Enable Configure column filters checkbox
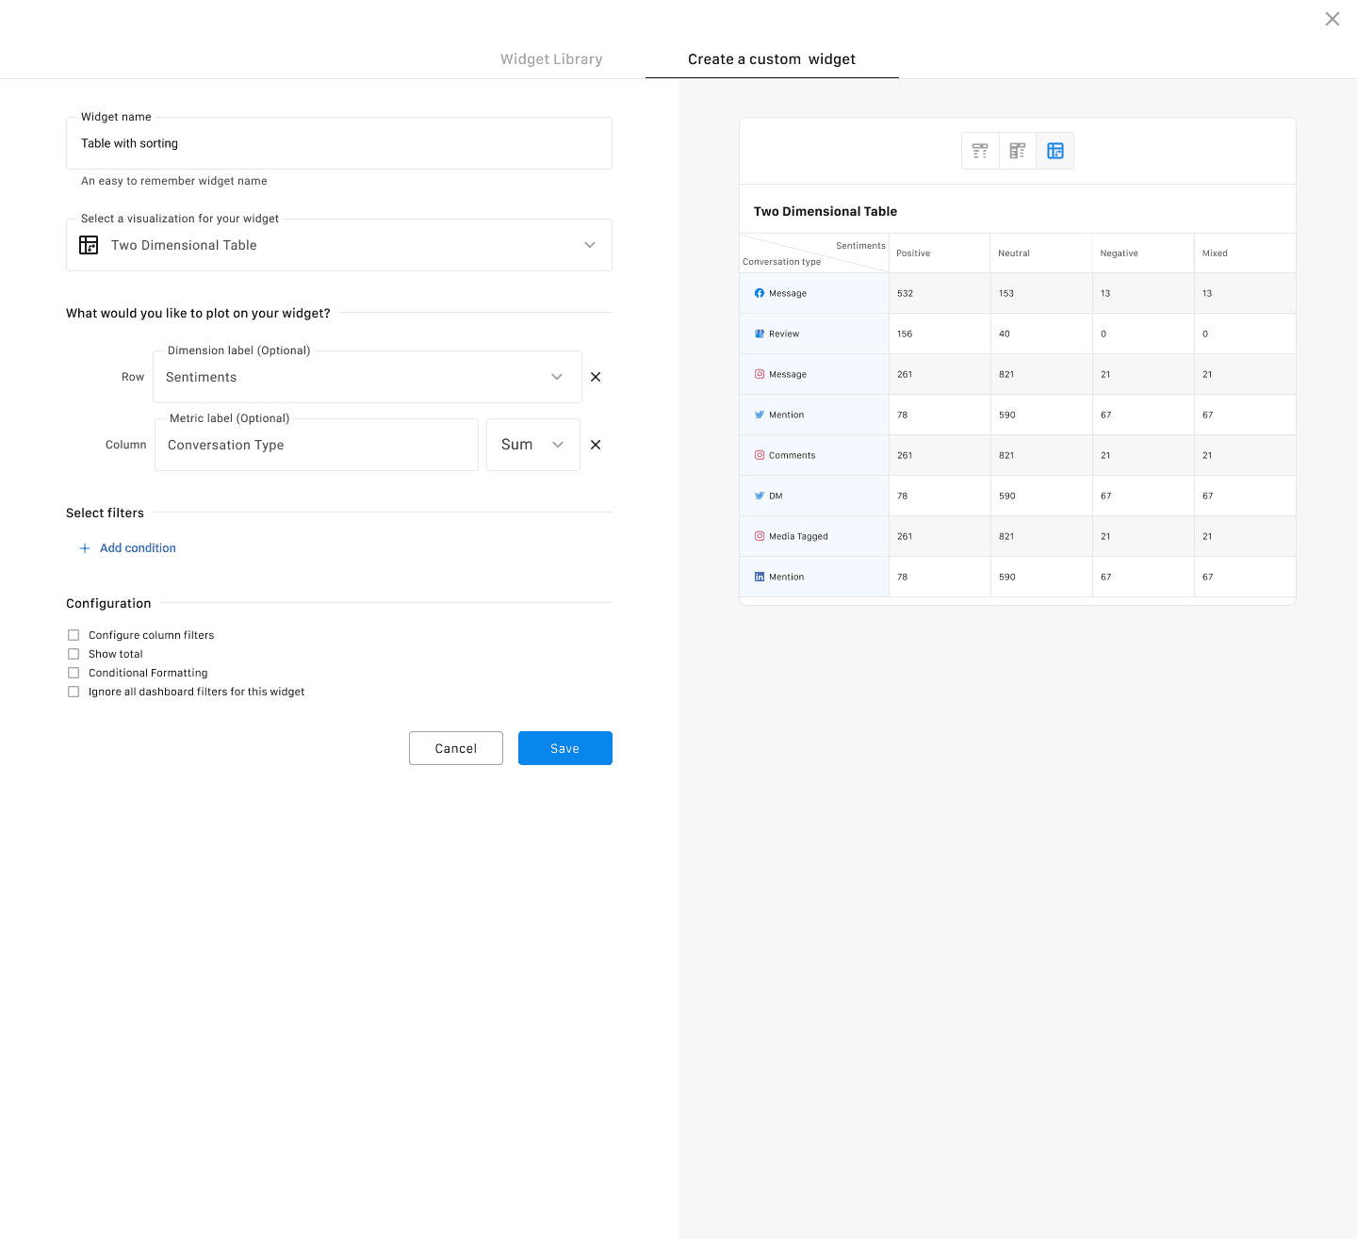Viewport: 1357px width, 1239px height. point(74,635)
